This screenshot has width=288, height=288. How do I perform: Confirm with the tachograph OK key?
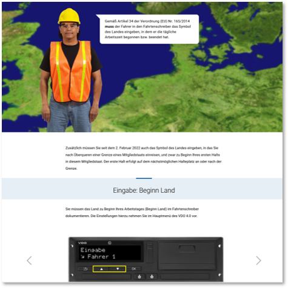coord(134,269)
